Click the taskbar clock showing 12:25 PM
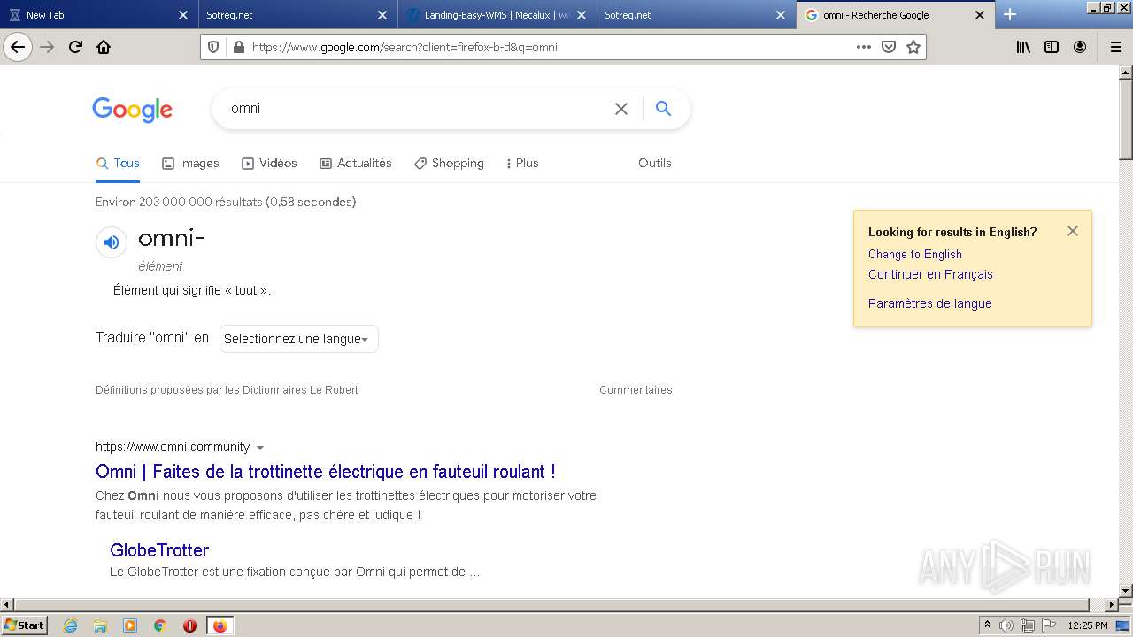The height and width of the screenshot is (637, 1133). 1088,625
